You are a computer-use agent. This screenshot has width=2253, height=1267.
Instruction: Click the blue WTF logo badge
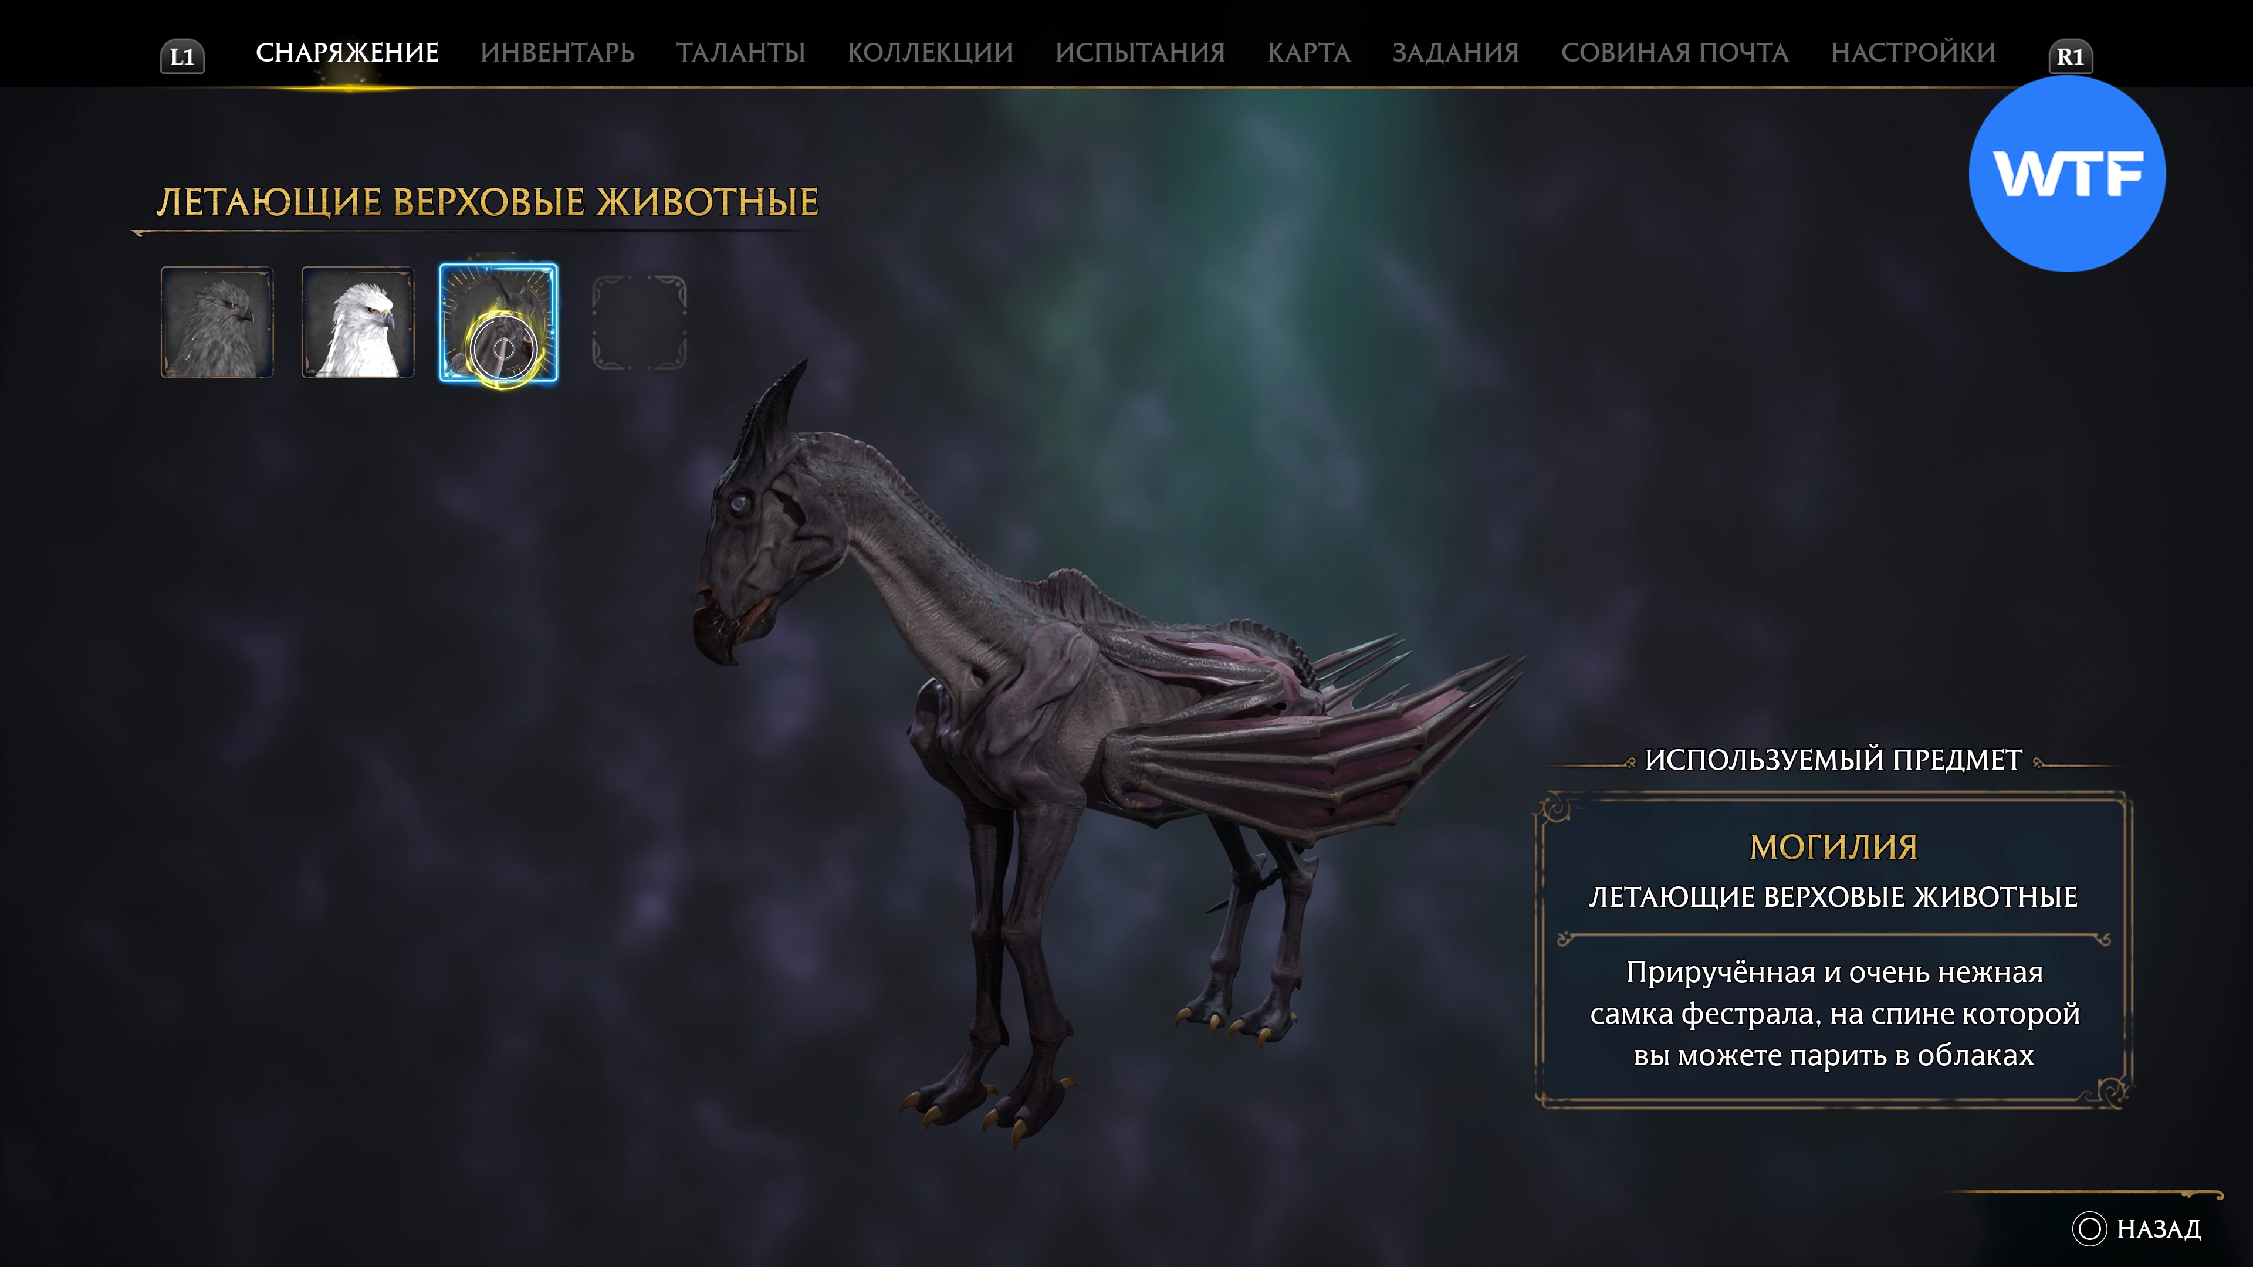[x=2068, y=174]
